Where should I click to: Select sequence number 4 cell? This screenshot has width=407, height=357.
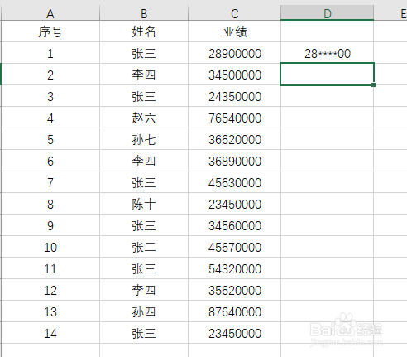50,118
